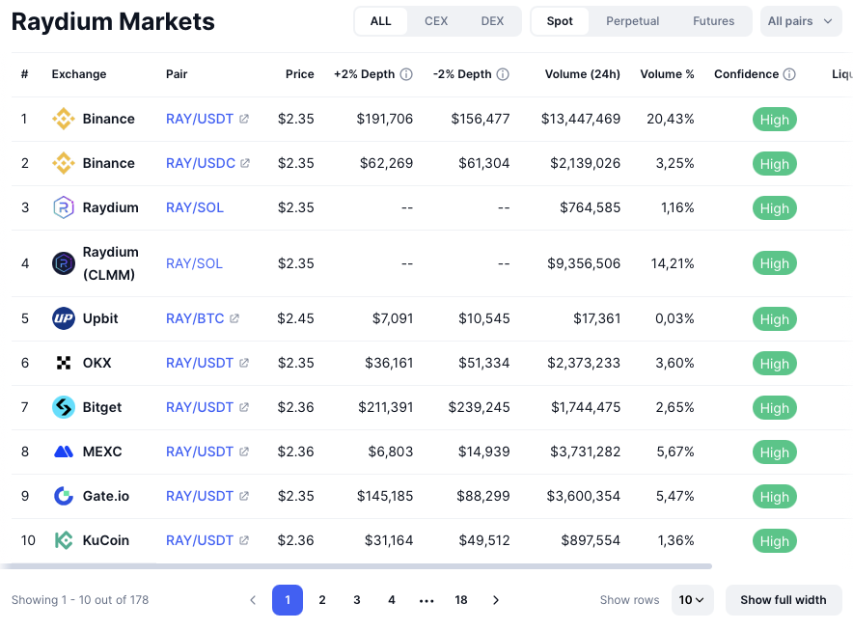853x630 pixels.
Task: Click volume $13,447,469 in Binance row
Action: (581, 119)
